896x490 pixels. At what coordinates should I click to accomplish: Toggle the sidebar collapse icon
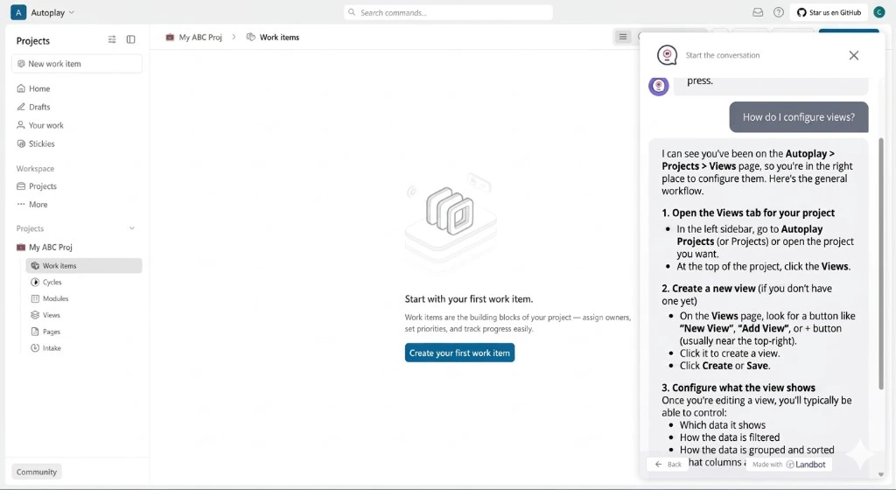[131, 39]
